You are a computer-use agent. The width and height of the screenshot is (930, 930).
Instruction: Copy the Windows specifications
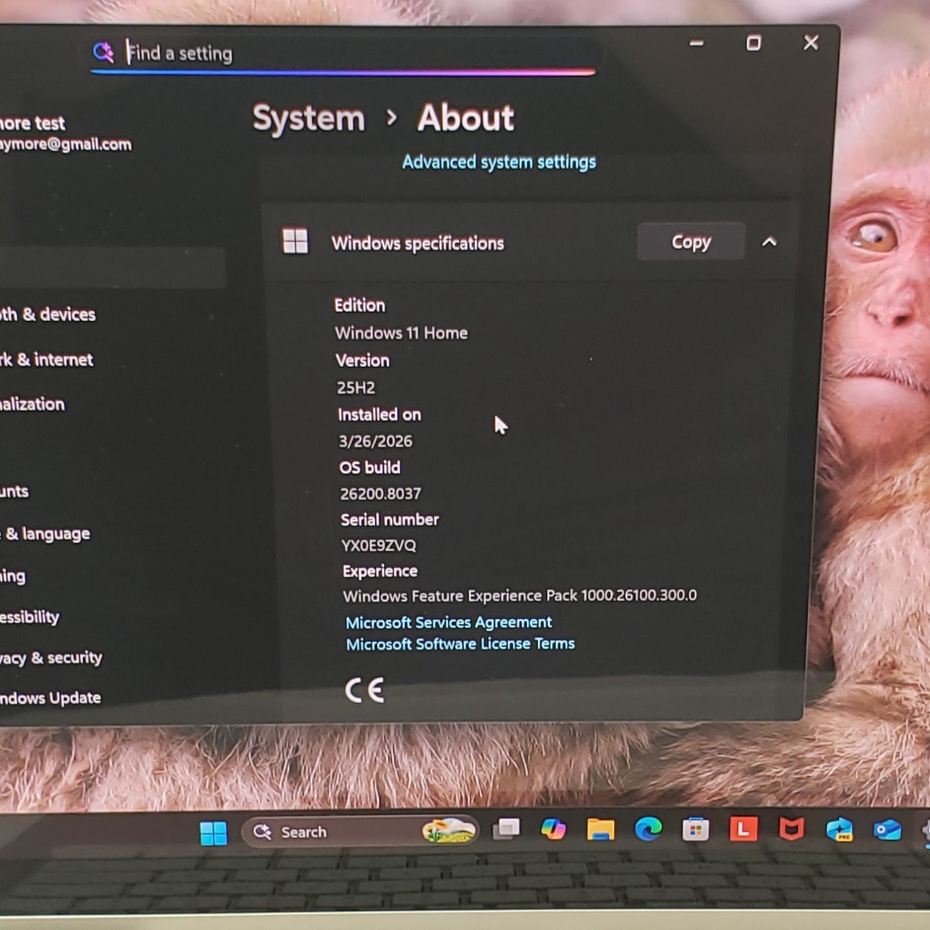coord(691,242)
